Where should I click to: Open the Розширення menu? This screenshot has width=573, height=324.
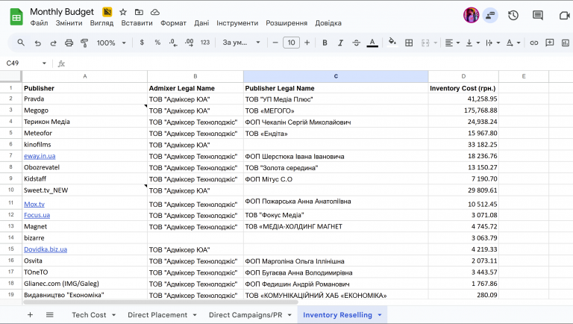tap(286, 23)
